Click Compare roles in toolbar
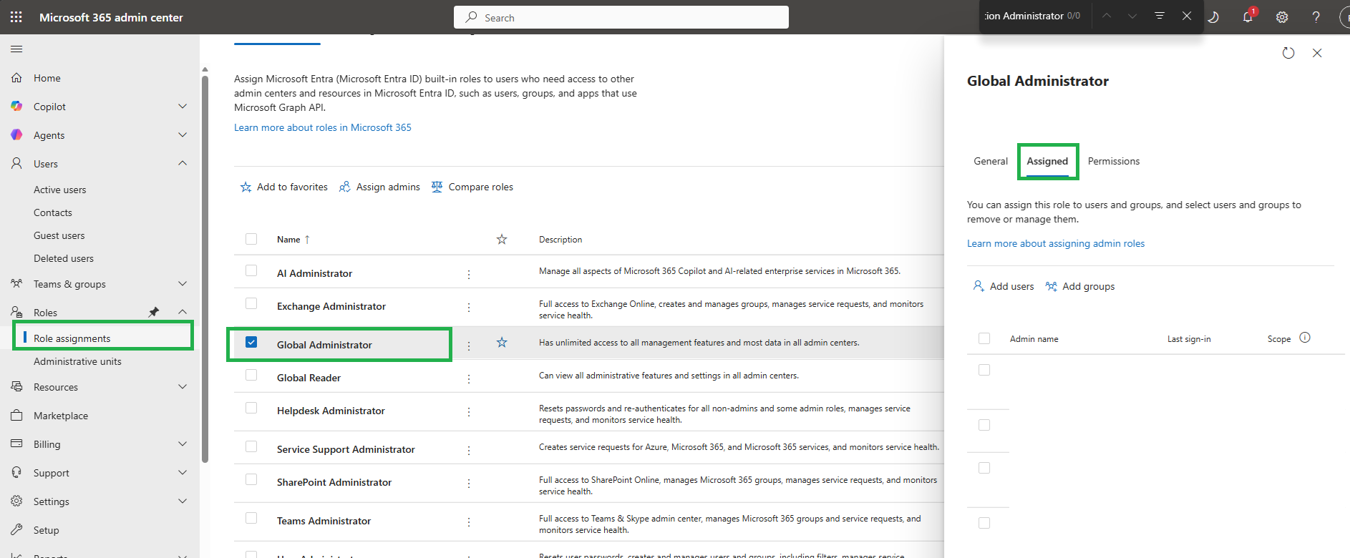1350x558 pixels. (472, 187)
